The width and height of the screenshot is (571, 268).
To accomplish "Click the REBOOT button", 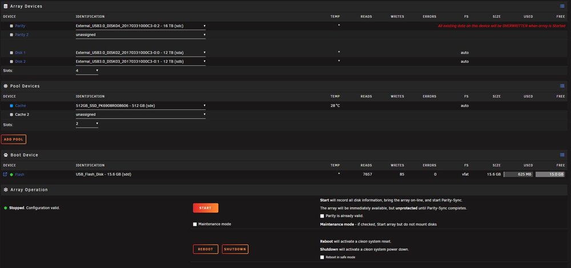I will pos(206,249).
